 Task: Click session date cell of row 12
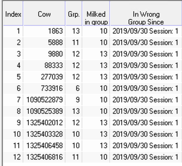coord(146,157)
